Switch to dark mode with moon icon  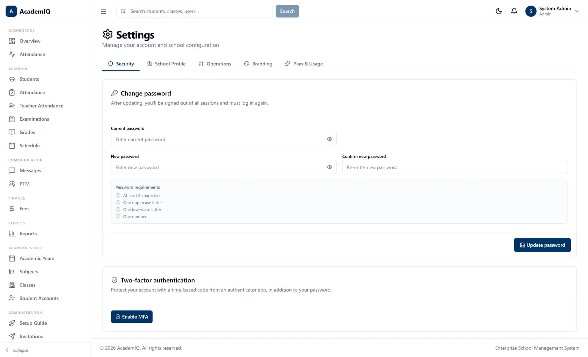click(499, 11)
